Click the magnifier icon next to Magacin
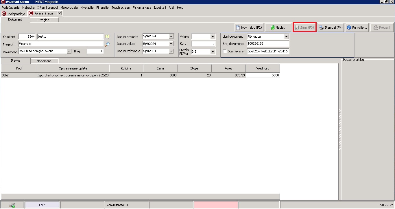The image size is (395, 209). pyautogui.click(x=107, y=44)
